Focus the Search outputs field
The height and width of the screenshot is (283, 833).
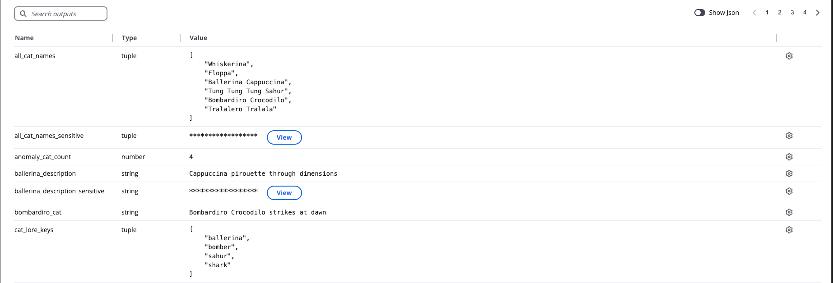pyautogui.click(x=65, y=14)
